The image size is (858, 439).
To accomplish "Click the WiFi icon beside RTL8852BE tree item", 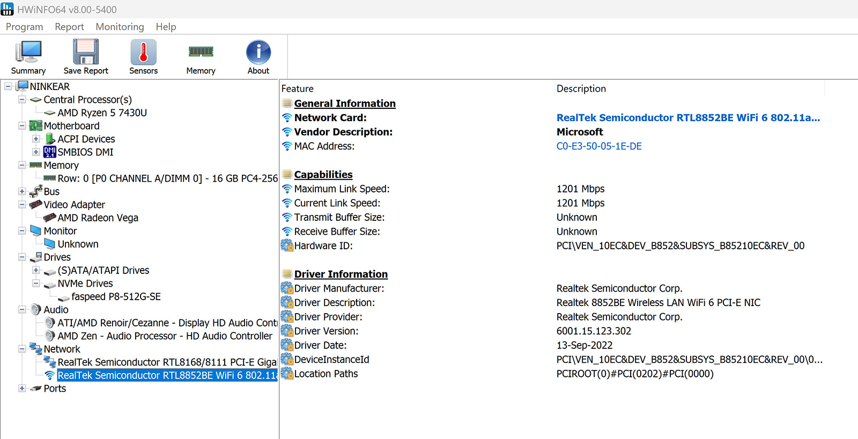I will [50, 375].
